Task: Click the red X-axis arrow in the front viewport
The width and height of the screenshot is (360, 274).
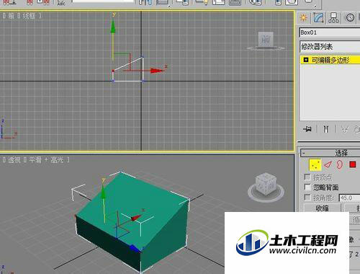Action: coord(156,71)
